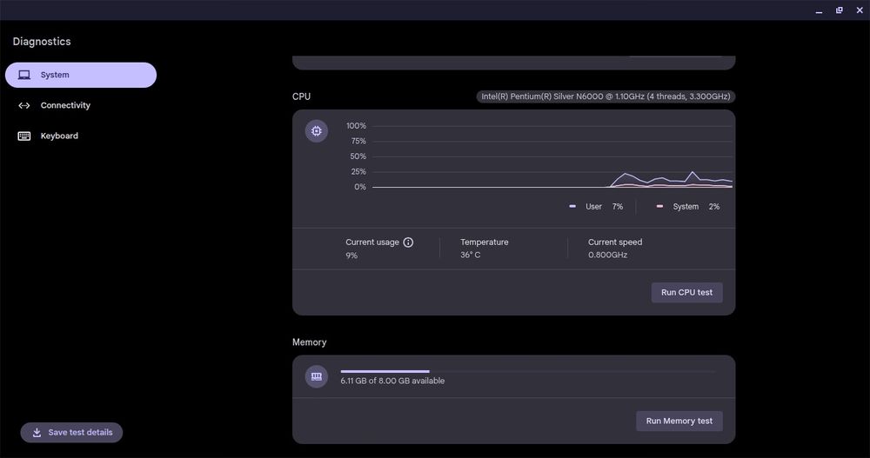Run the Memory test
This screenshot has height=458, width=870.
click(x=679, y=421)
